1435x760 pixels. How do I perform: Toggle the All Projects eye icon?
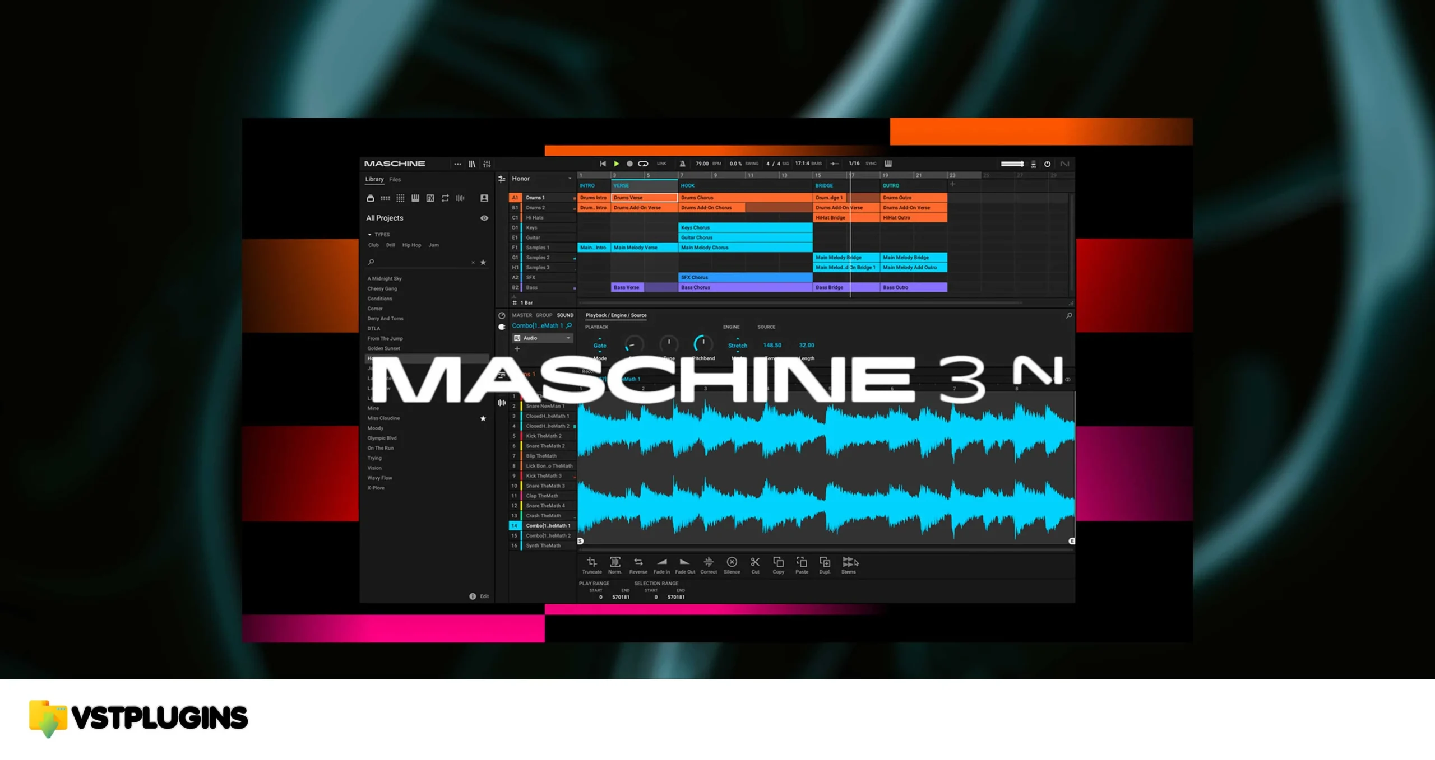point(484,218)
